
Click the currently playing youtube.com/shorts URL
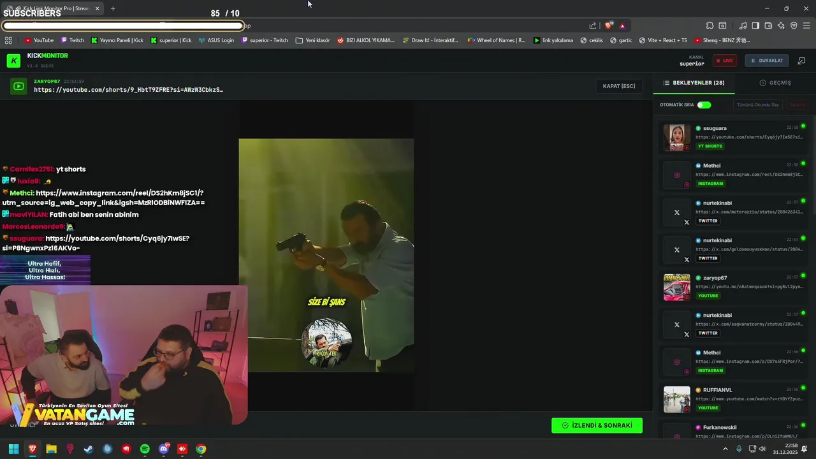click(x=128, y=90)
